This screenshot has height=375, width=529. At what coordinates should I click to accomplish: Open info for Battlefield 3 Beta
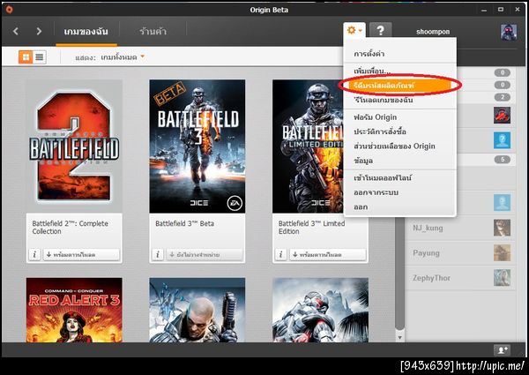click(x=158, y=254)
